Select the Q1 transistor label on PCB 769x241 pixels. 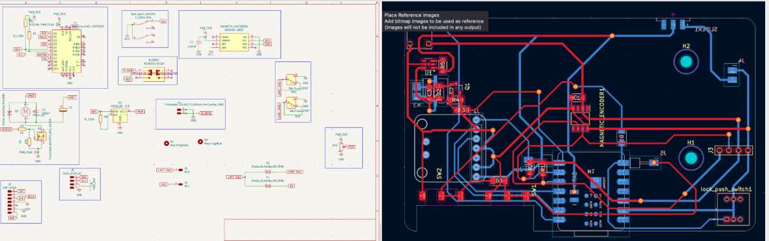pyautogui.click(x=467, y=86)
